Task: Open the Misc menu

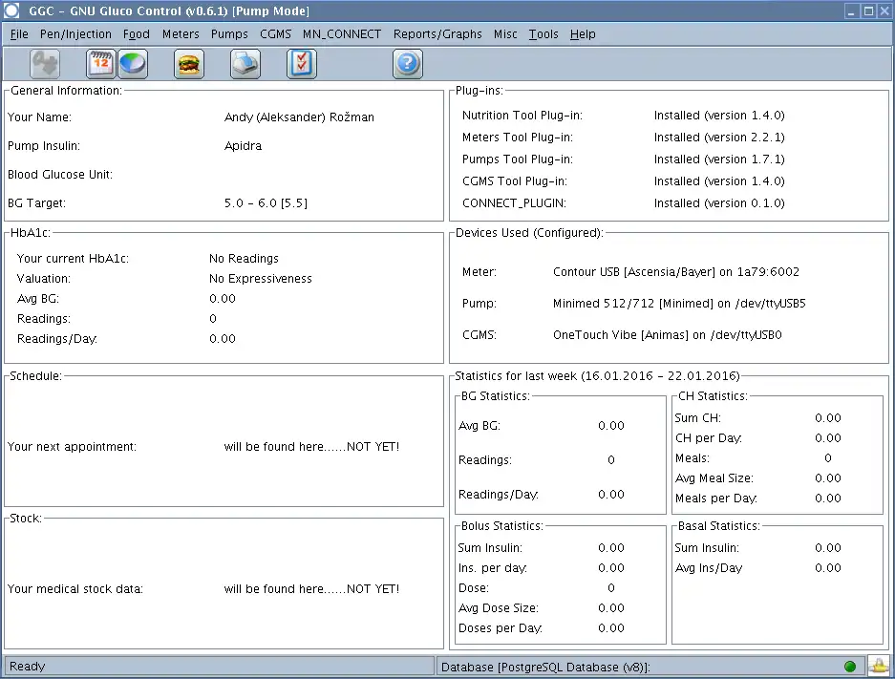Action: click(505, 34)
